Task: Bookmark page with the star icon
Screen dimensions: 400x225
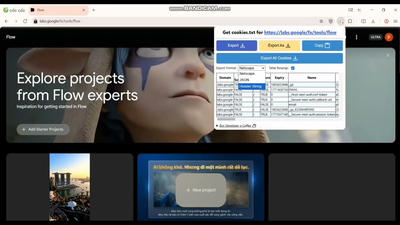Action: tap(321, 21)
